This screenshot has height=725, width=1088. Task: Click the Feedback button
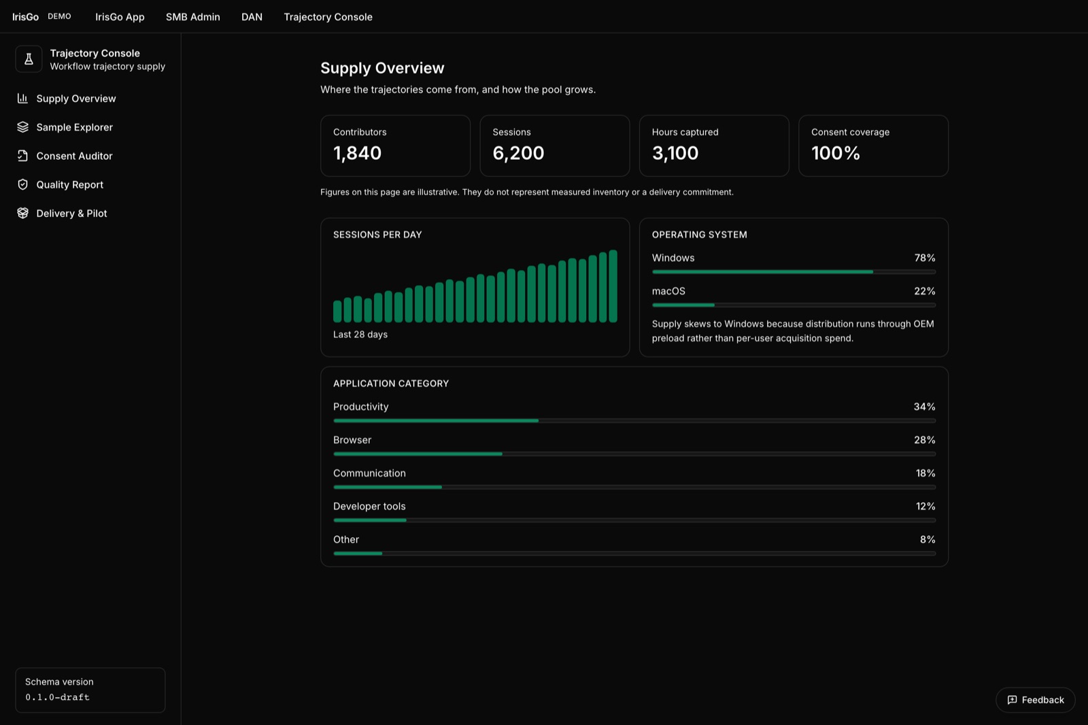click(x=1035, y=700)
